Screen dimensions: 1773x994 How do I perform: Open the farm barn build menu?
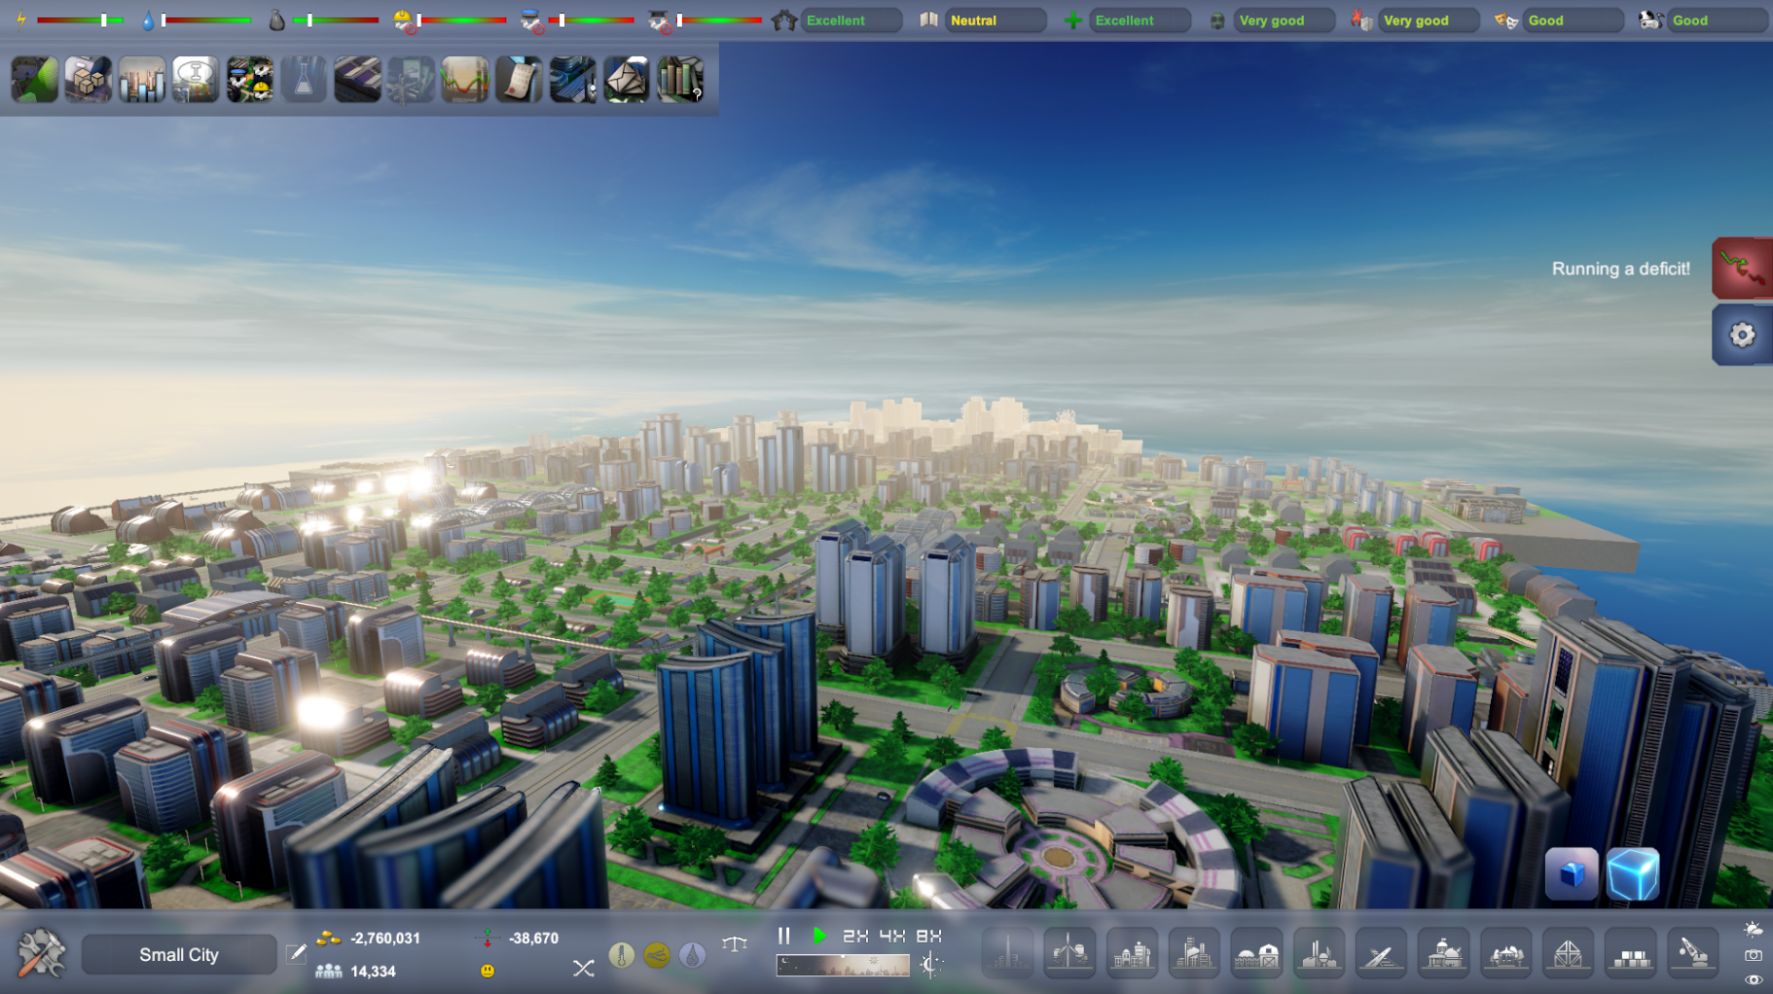1256,953
